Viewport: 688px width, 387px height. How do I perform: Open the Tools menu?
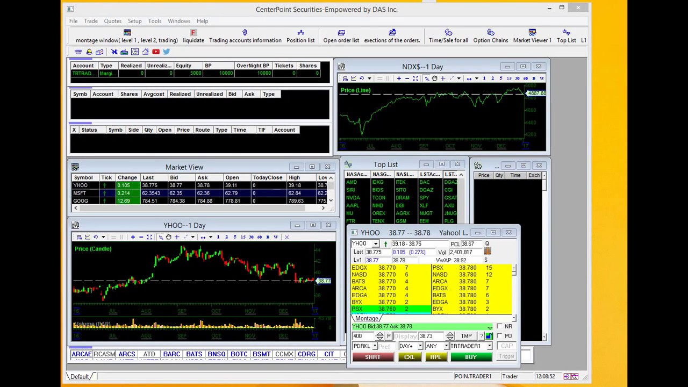coord(154,21)
